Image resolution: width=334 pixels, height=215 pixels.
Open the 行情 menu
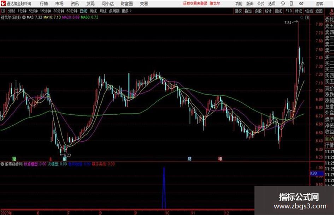[44, 4]
